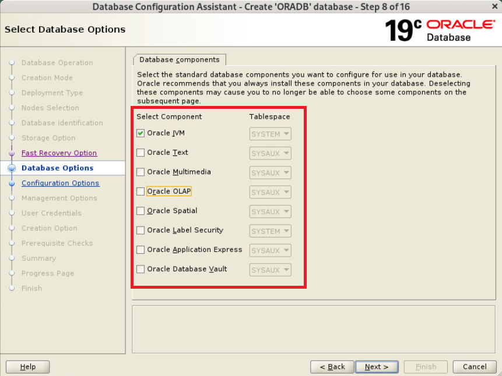Open the Oracle Text tablespace dropdown

click(x=270, y=154)
